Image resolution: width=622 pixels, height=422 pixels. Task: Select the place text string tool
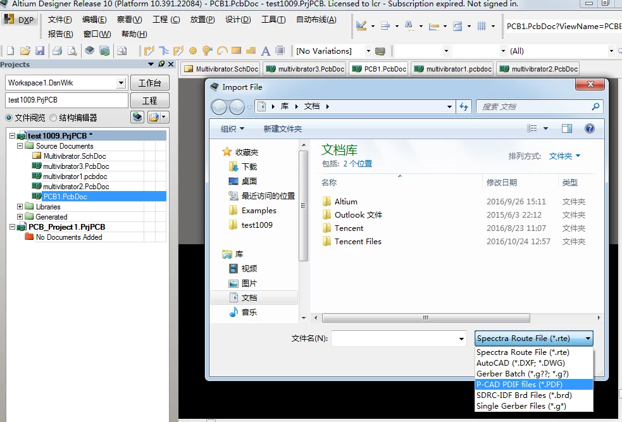pyautogui.click(x=265, y=51)
